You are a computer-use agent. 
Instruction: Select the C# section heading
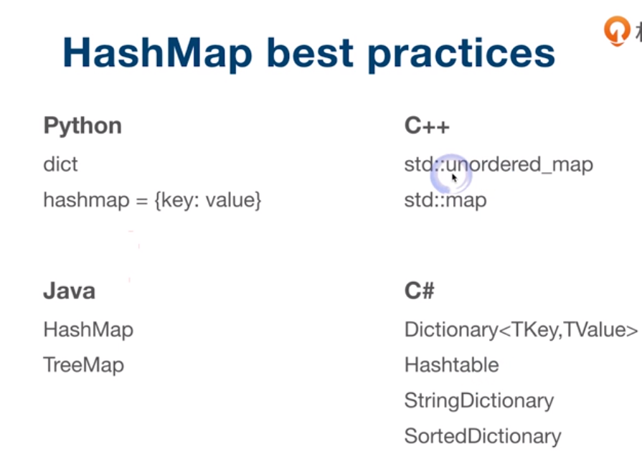coord(420,291)
